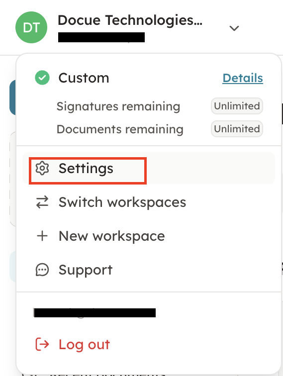Image resolution: width=283 pixels, height=376 pixels.
Task: Open plan Details link
Action: tap(243, 78)
